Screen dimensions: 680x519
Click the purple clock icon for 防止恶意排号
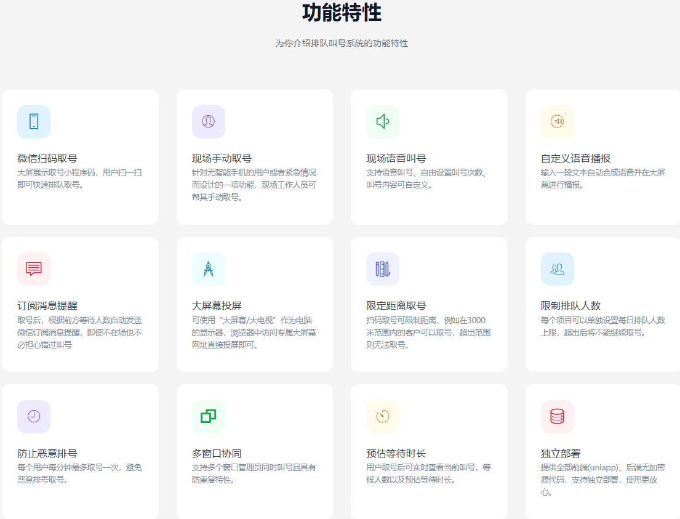click(x=34, y=417)
